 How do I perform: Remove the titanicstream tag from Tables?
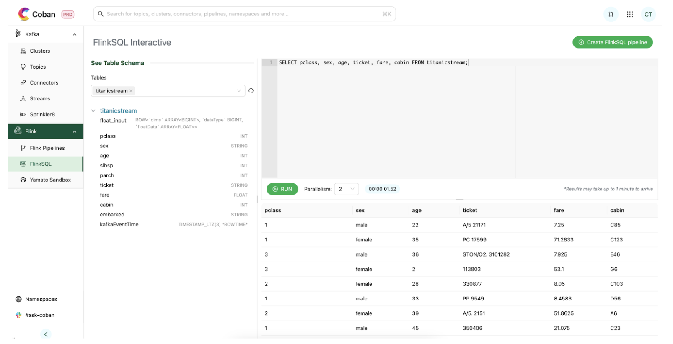(x=131, y=91)
